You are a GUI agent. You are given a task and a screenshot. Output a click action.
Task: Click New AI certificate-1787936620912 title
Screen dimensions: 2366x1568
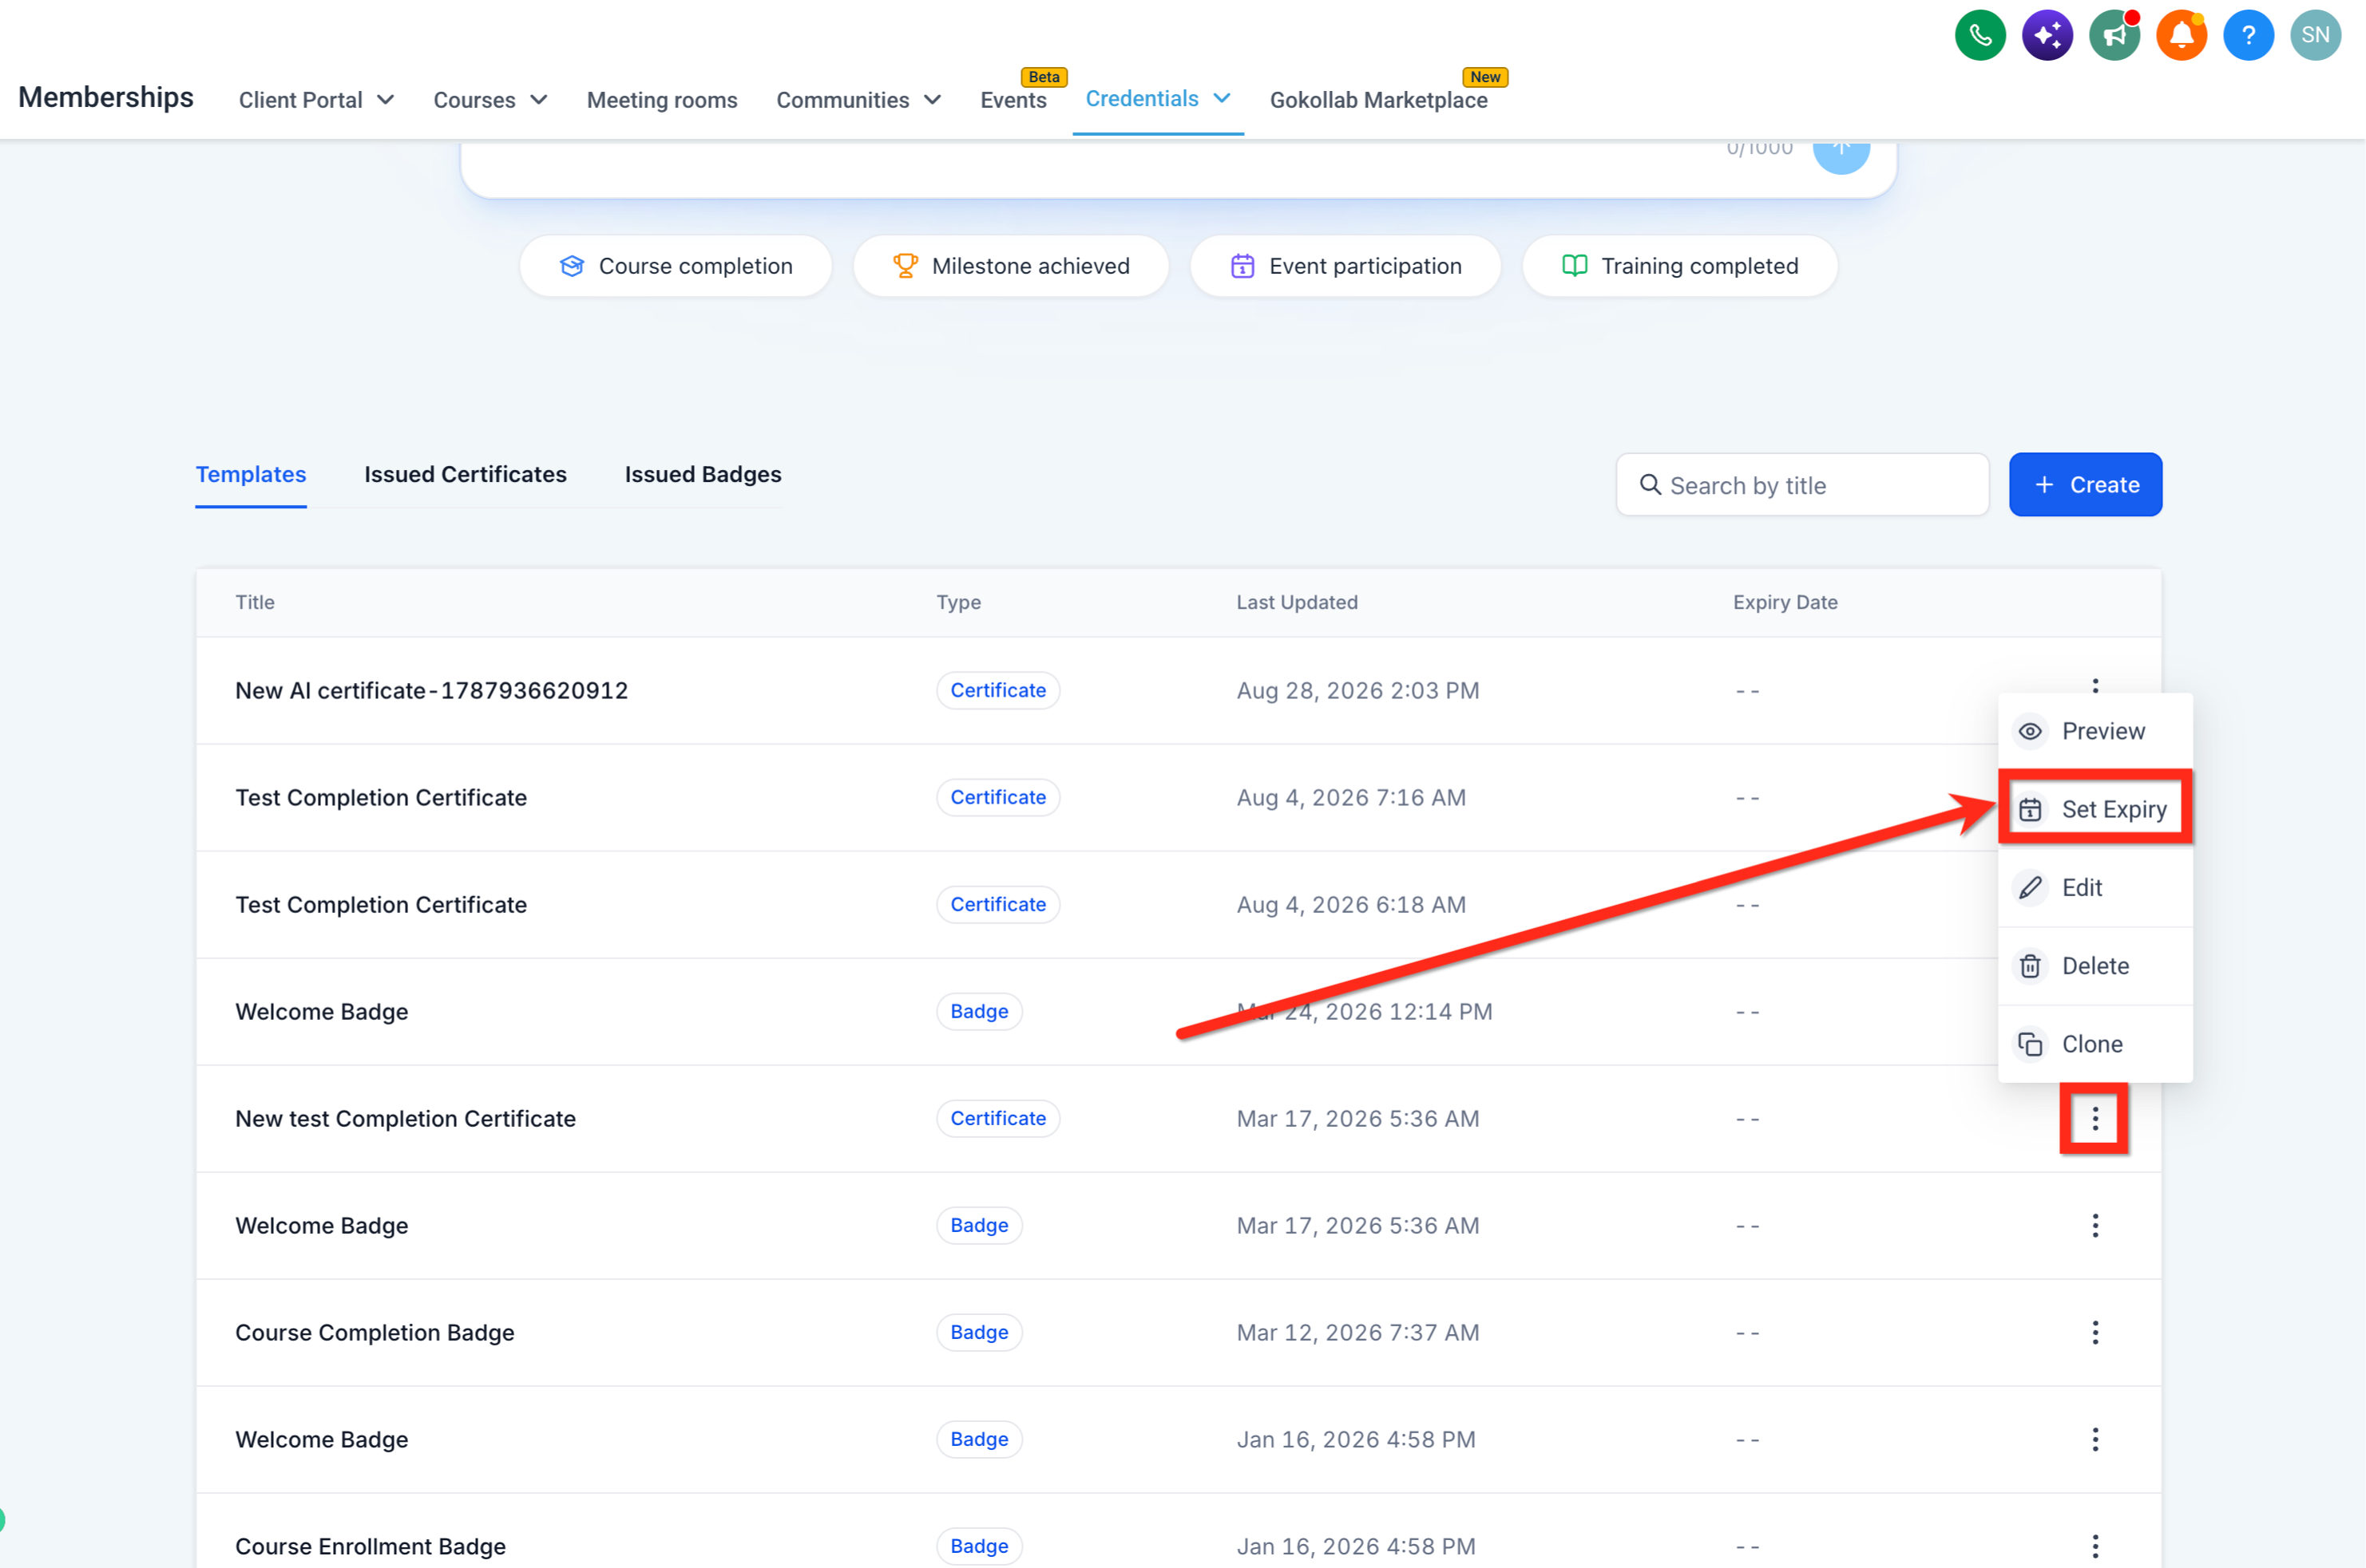431,691
